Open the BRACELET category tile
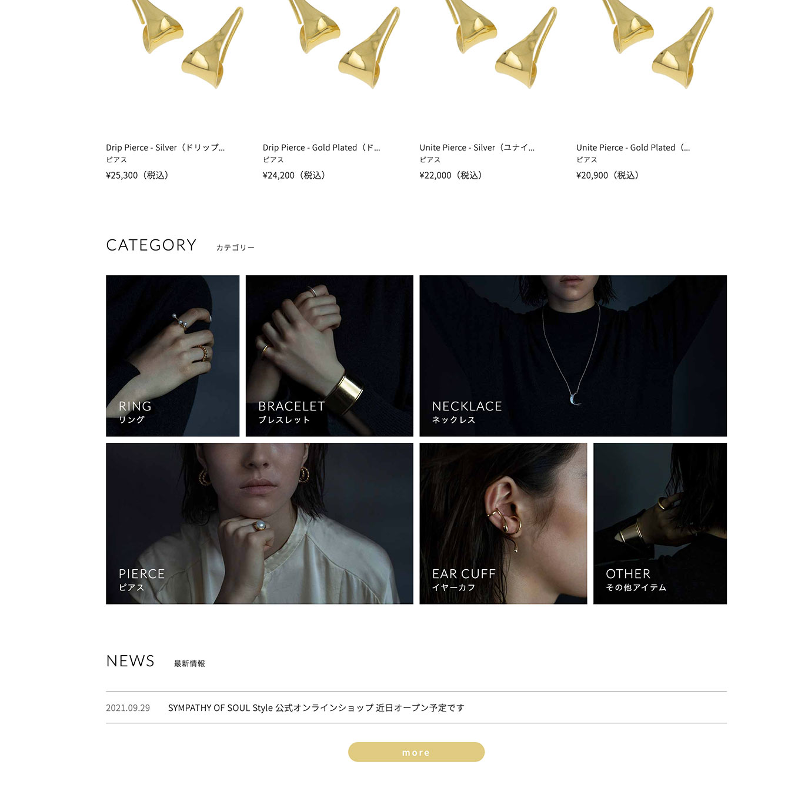This screenshot has height=788, width=788. [329, 356]
